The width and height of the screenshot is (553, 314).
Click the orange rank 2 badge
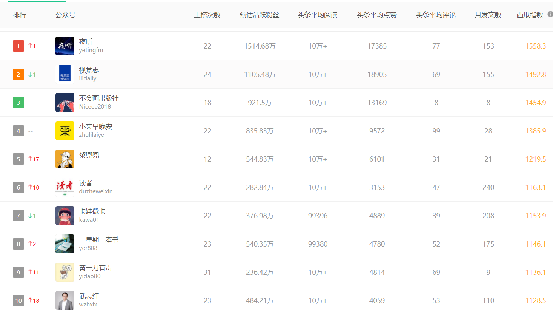coord(18,74)
